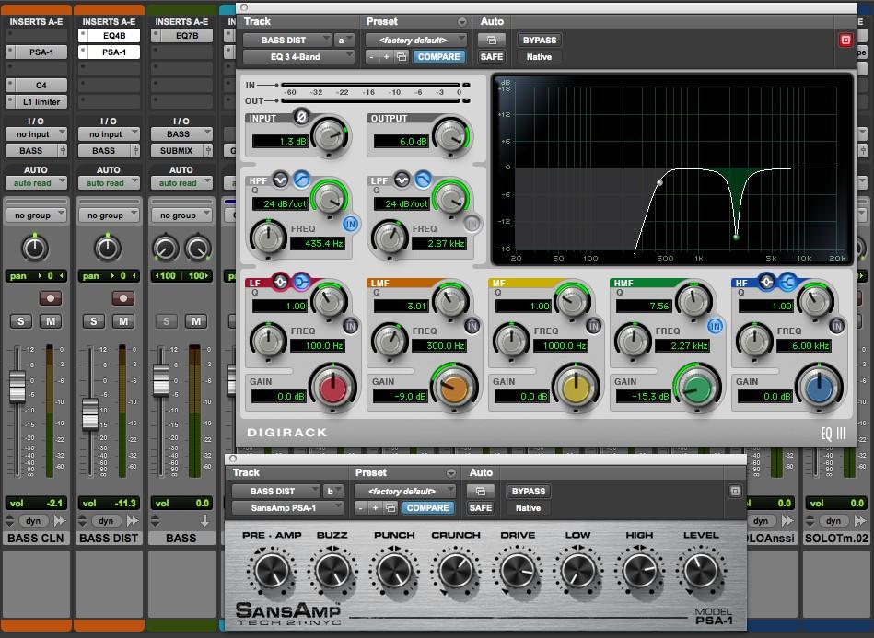Click the HPF control point on EQ graph

[x=660, y=182]
